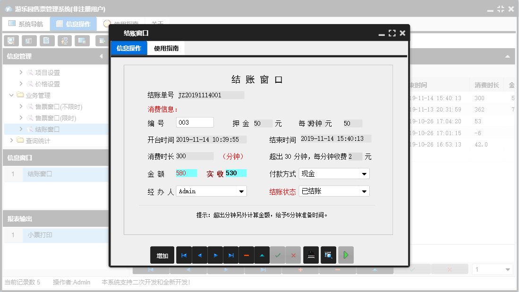Delete current record with the red minus icon

coord(246,255)
